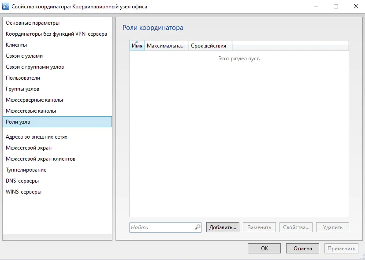Maximize the coordinator properties window
The height and width of the screenshot is (260, 365).
pyautogui.click(x=335, y=6)
